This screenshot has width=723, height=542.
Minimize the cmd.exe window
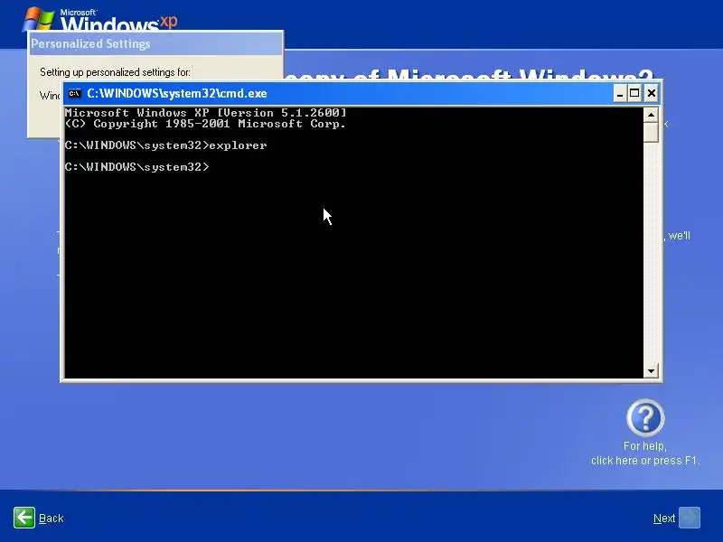tap(620, 94)
